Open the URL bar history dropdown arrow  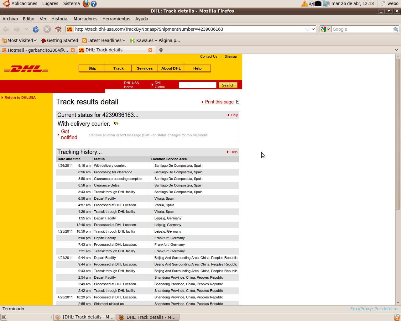[x=313, y=29]
